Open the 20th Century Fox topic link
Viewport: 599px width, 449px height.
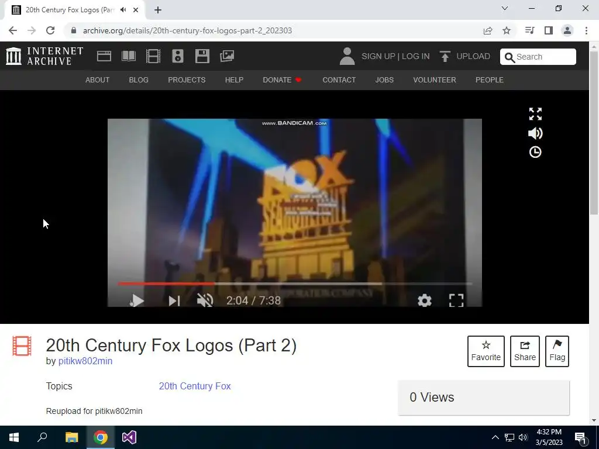tap(195, 386)
